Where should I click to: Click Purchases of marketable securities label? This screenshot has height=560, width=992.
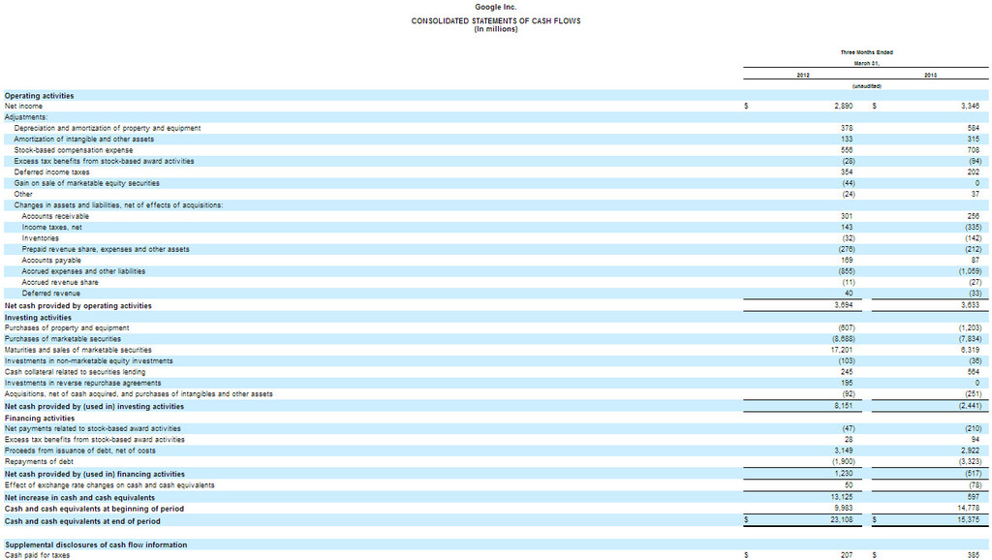click(x=63, y=339)
